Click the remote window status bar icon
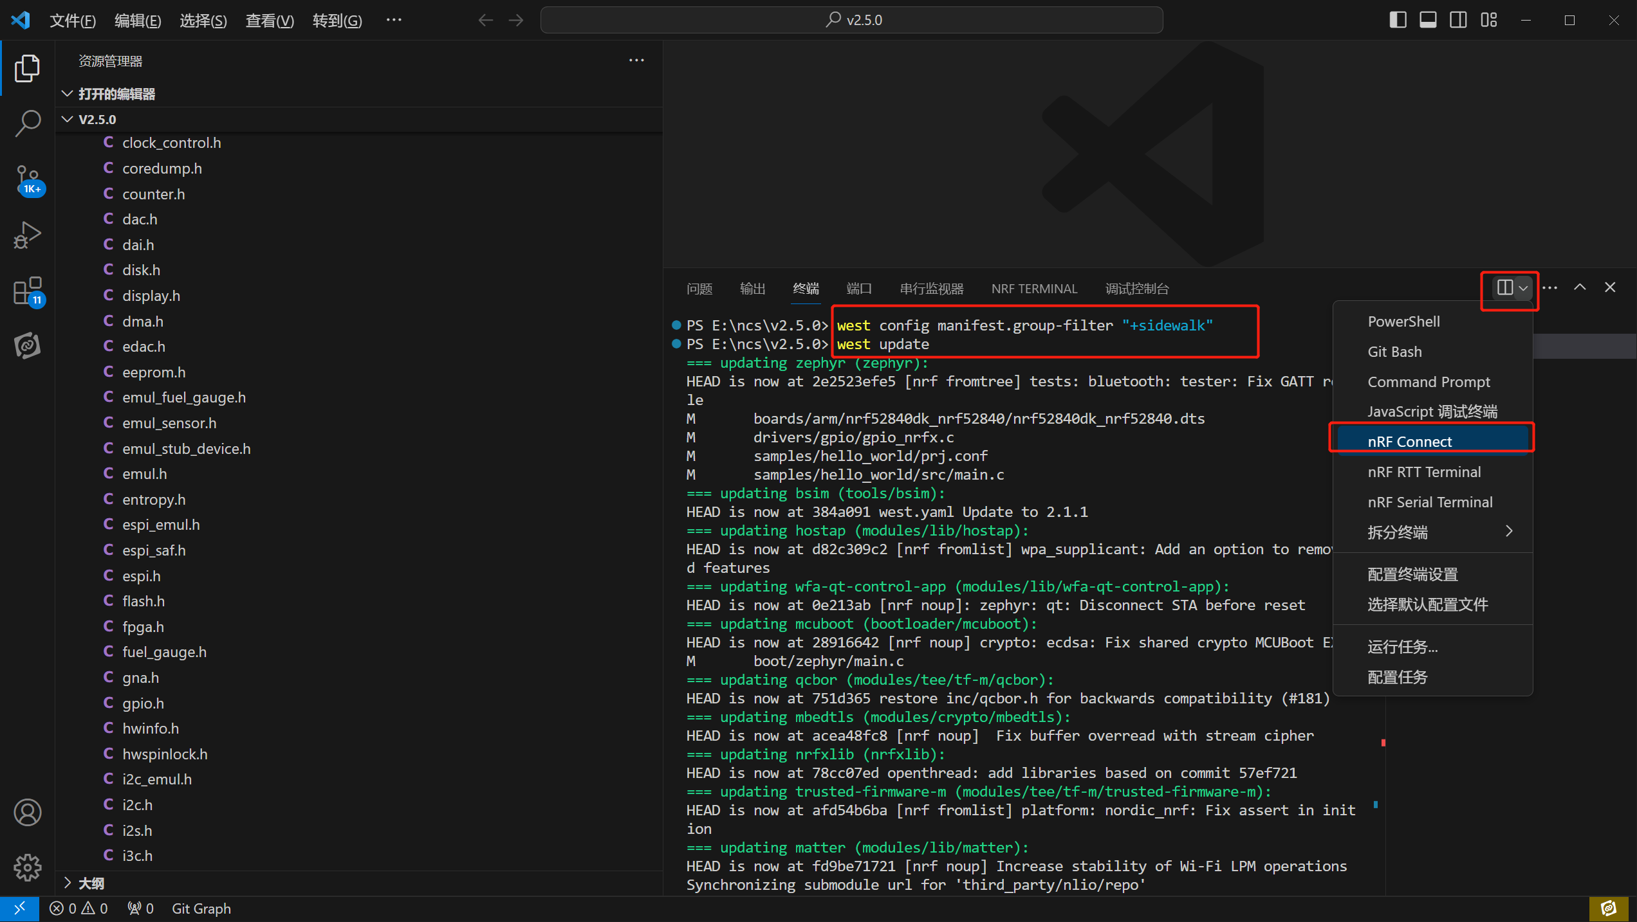Image resolution: width=1637 pixels, height=922 pixels. click(x=19, y=908)
